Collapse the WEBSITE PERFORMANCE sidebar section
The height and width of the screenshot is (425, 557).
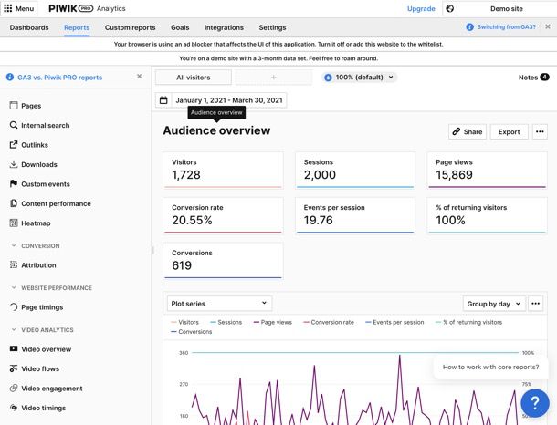pyautogui.click(x=51, y=287)
